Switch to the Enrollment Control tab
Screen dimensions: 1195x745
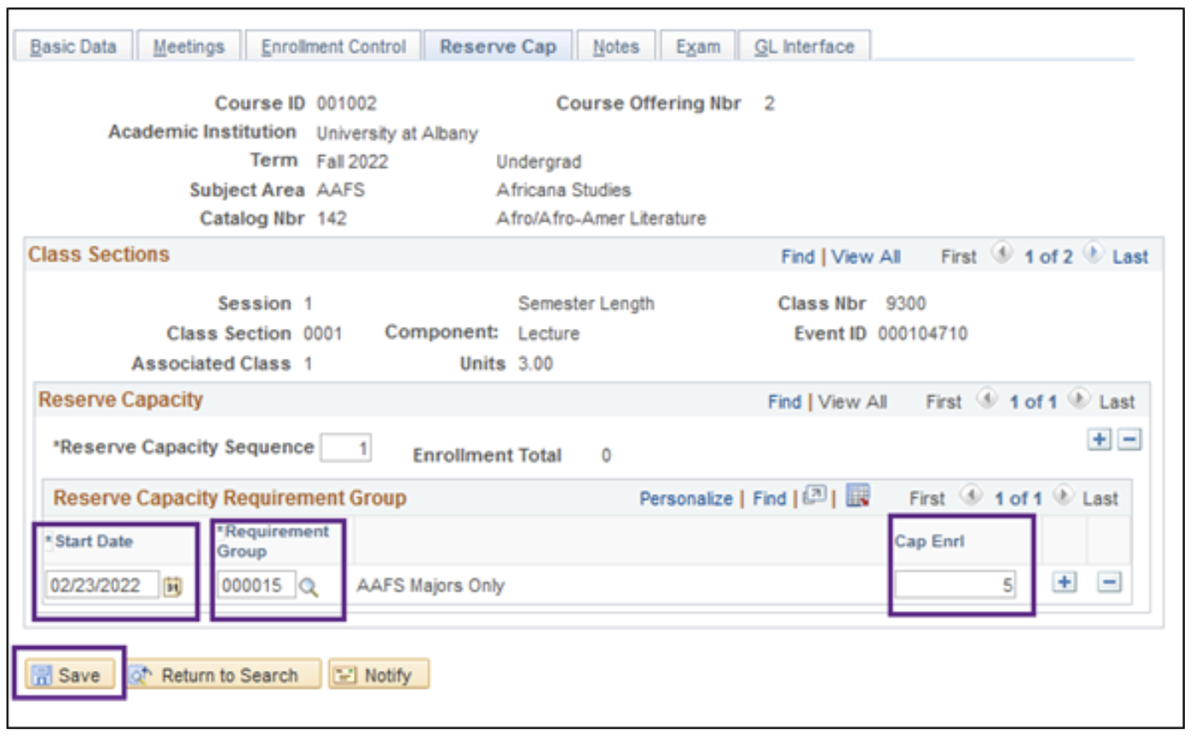tap(333, 47)
